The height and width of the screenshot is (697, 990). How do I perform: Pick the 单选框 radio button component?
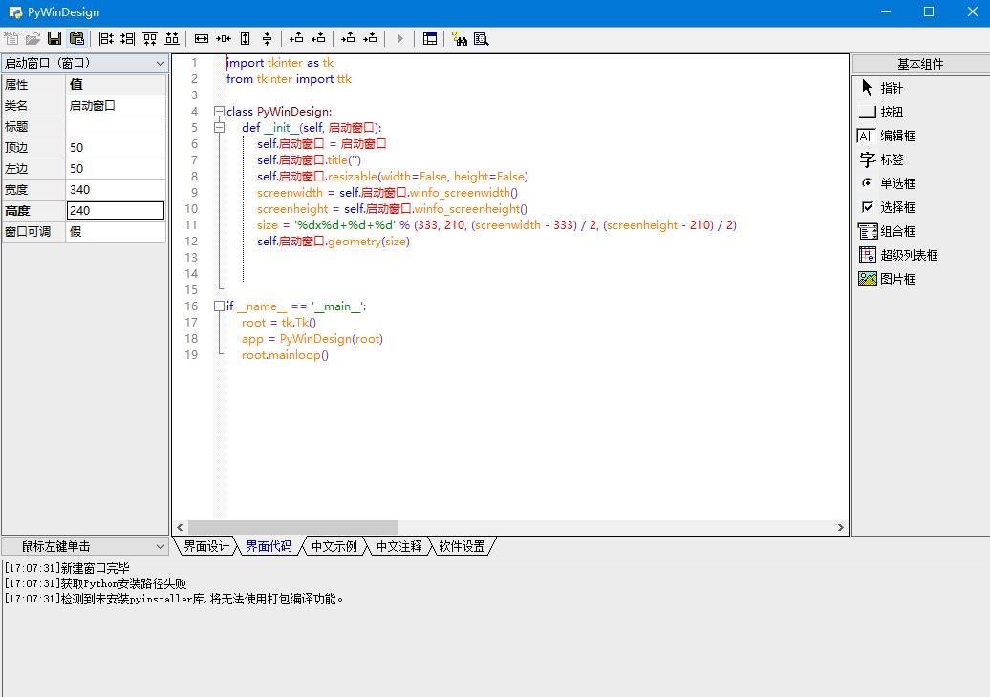tap(887, 183)
